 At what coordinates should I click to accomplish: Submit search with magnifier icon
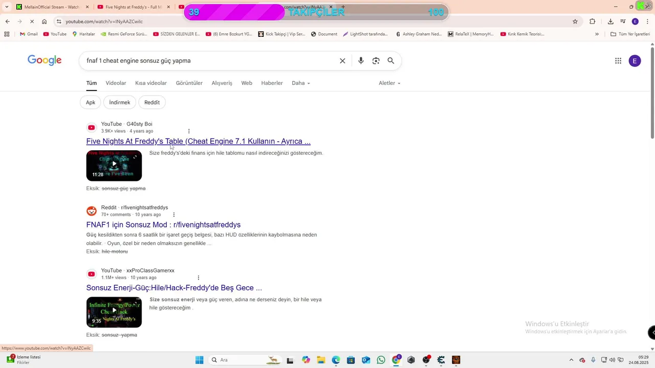pyautogui.click(x=391, y=61)
